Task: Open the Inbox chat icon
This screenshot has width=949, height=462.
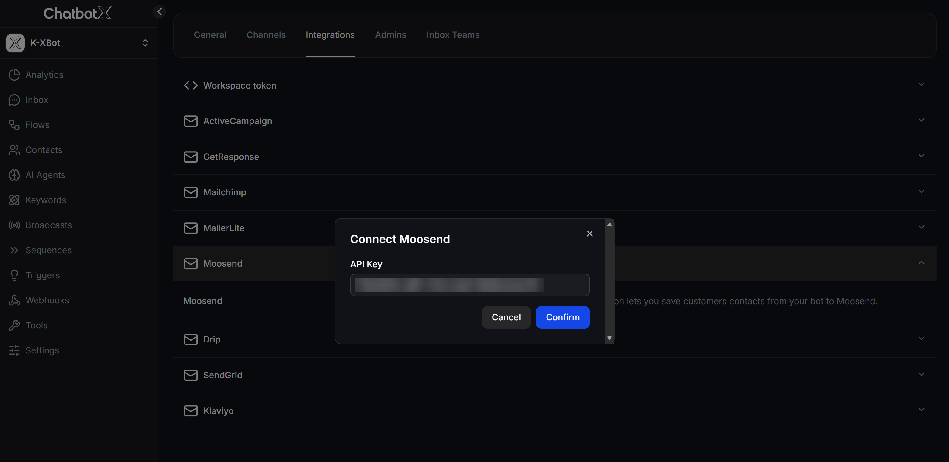Action: [x=14, y=100]
